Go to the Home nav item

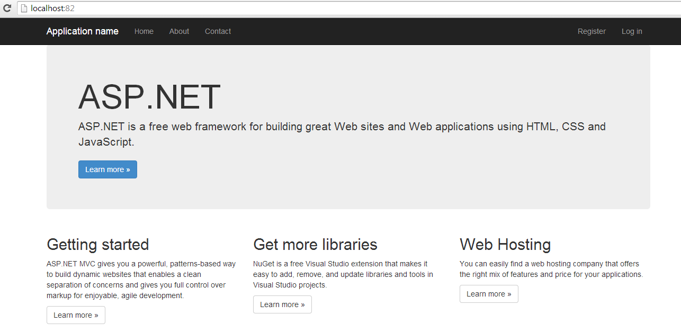144,31
